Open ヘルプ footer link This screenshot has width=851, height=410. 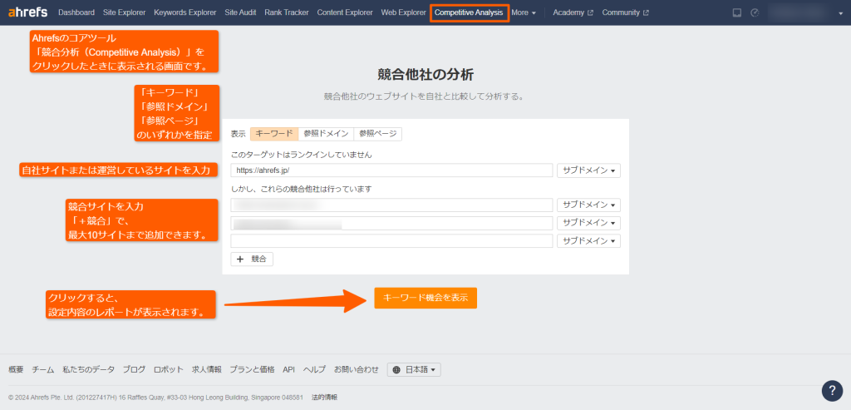pyautogui.click(x=314, y=369)
